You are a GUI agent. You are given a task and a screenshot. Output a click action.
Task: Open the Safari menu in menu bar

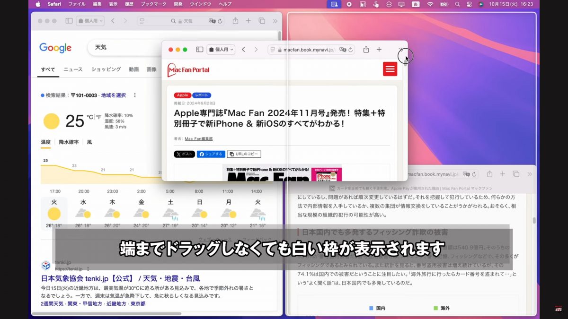[54, 4]
